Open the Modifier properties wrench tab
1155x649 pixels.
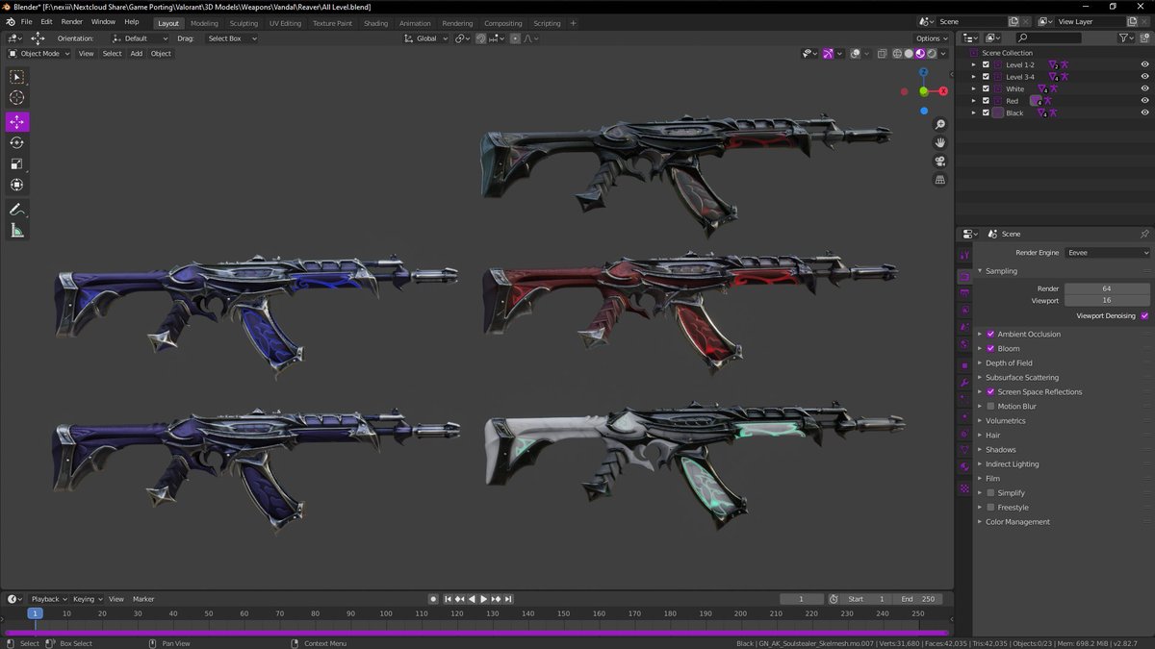coord(964,383)
